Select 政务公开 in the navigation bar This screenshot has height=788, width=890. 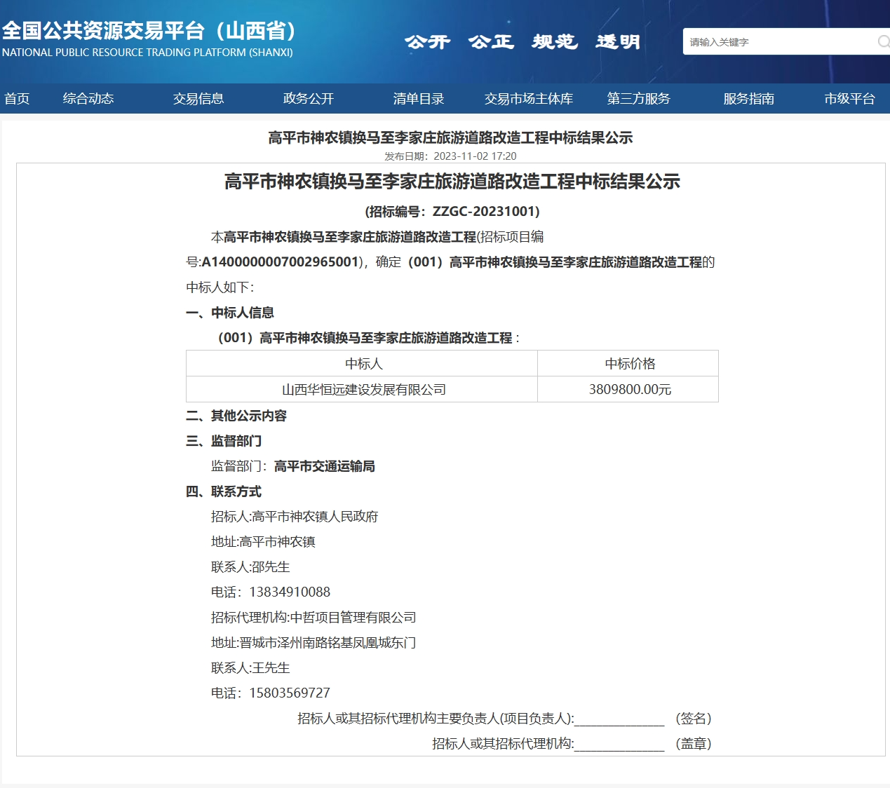(x=309, y=99)
